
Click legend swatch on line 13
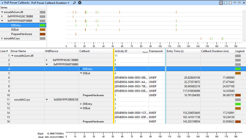[238, 109]
